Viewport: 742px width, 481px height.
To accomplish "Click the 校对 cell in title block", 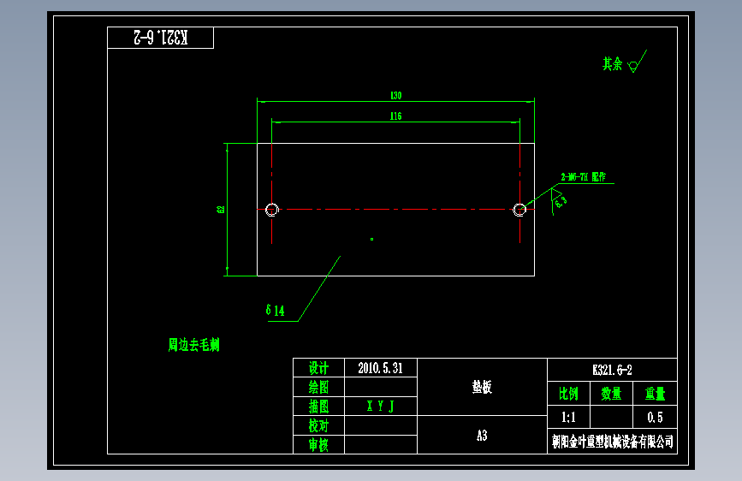I will point(318,425).
